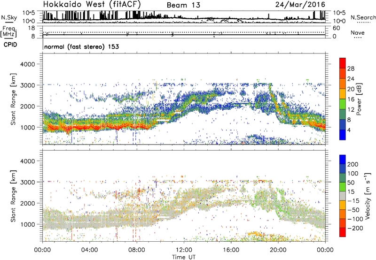Click the 'N.Search' legend label

(363, 17)
